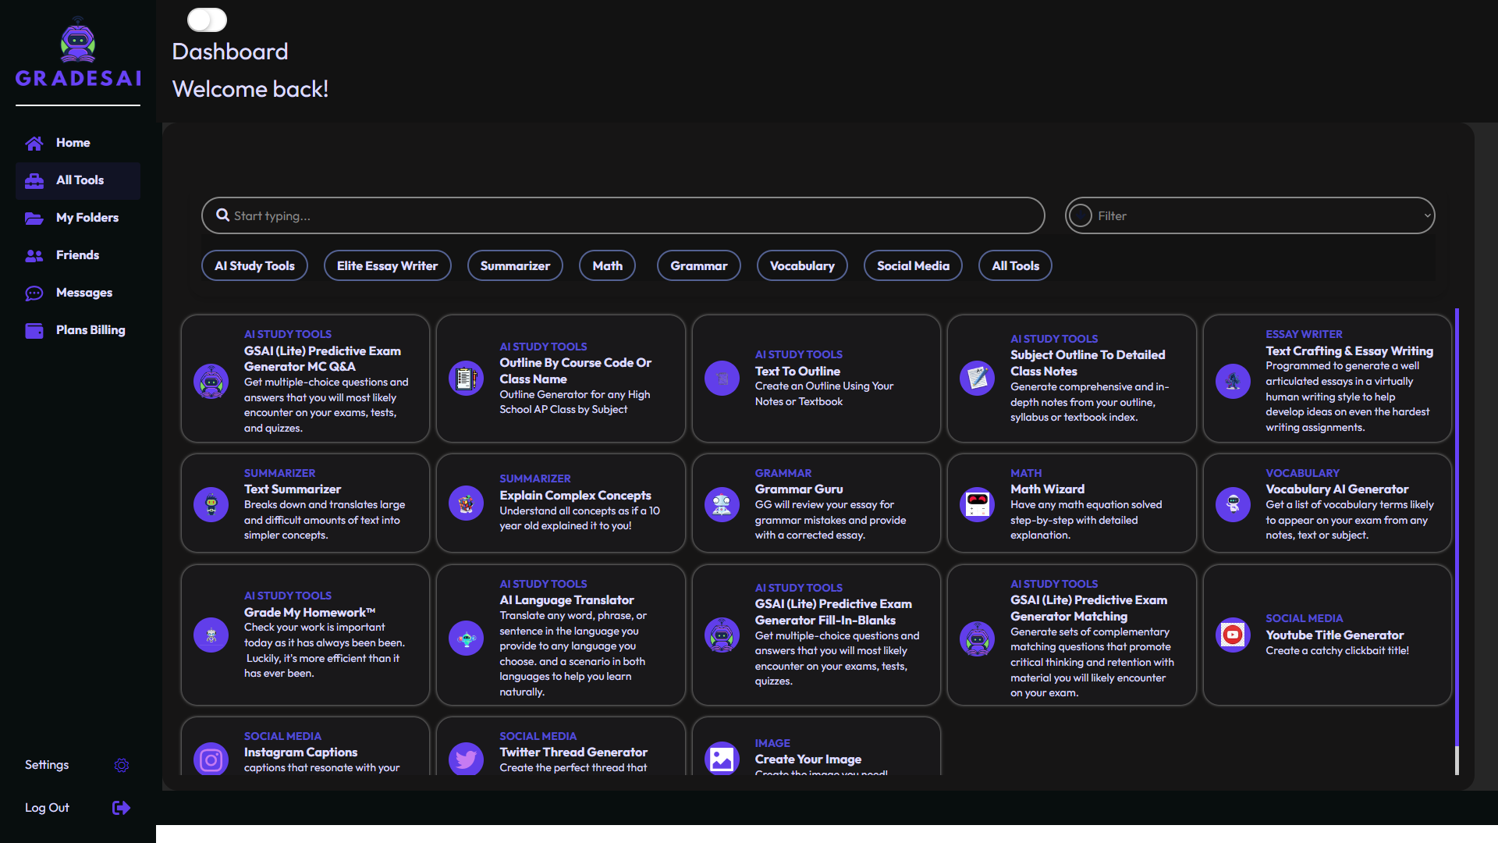
Task: Click the Youtube Title Generator icon
Action: 1233,635
